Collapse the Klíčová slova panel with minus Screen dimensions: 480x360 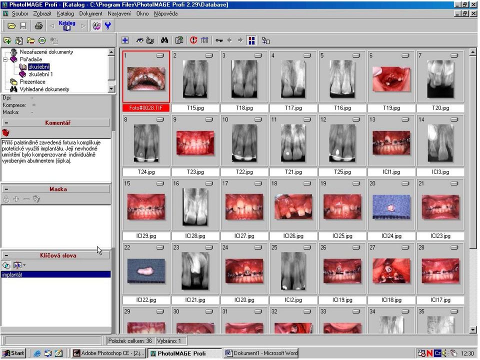tap(6, 255)
